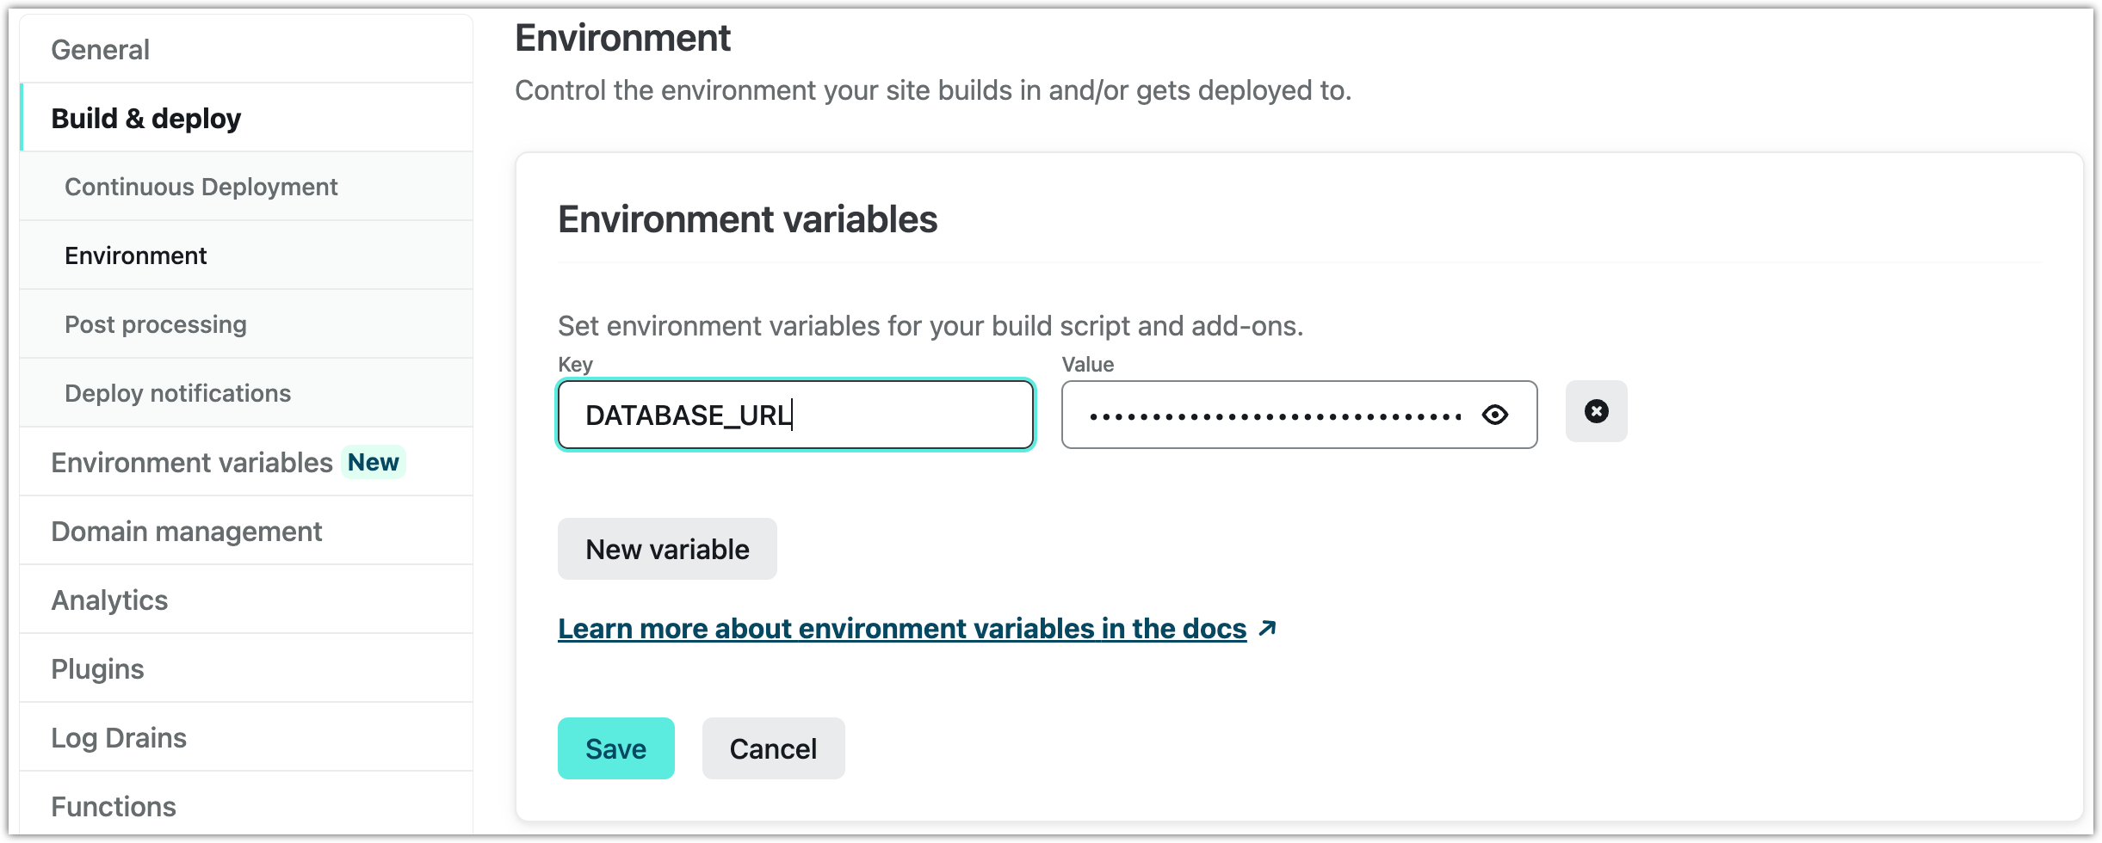The image size is (2102, 843).
Task: Select General in the settings sidebar
Action: coord(101,49)
